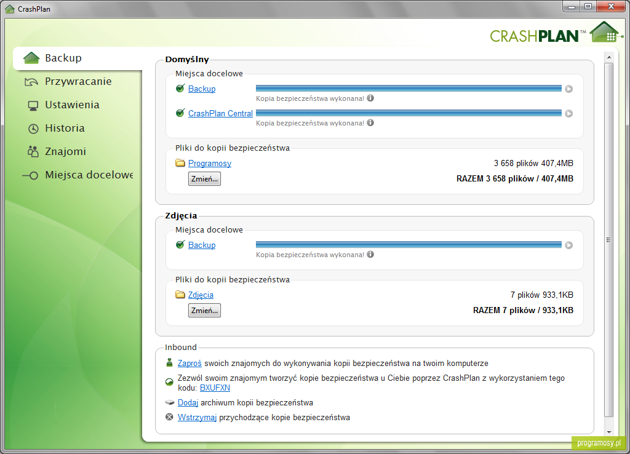Click the BXUFXN code link

tap(215, 388)
